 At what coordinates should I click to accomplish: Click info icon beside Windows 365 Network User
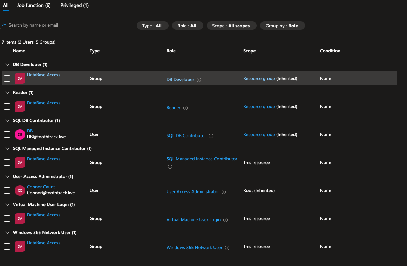(227, 248)
